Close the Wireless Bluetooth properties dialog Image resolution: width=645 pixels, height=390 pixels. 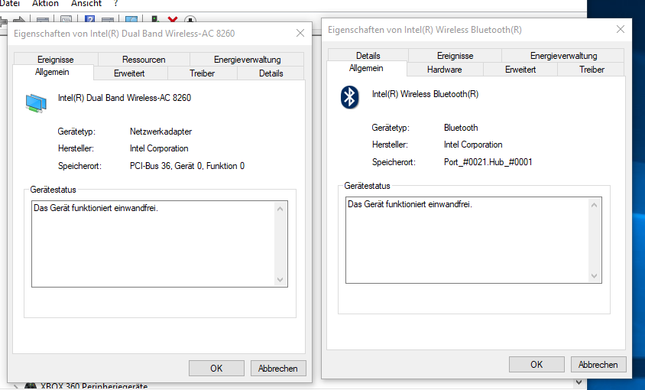(x=621, y=29)
